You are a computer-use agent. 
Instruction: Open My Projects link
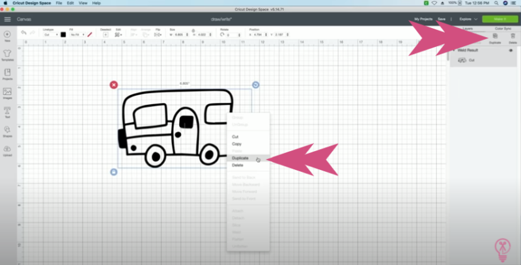coord(423,20)
